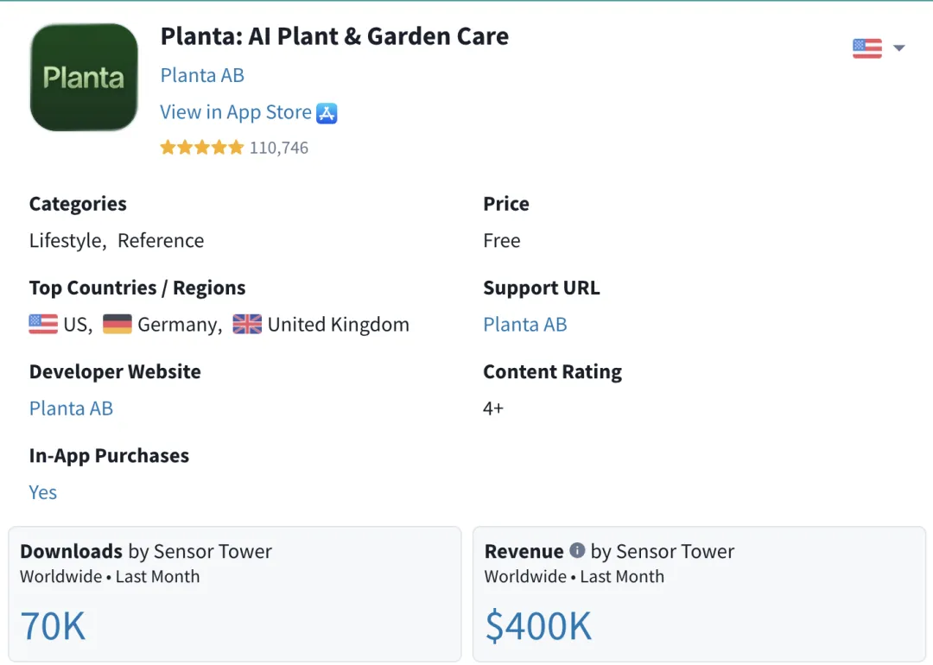The image size is (933, 665).
Task: Click the $400K revenue figure
Action: (x=538, y=626)
